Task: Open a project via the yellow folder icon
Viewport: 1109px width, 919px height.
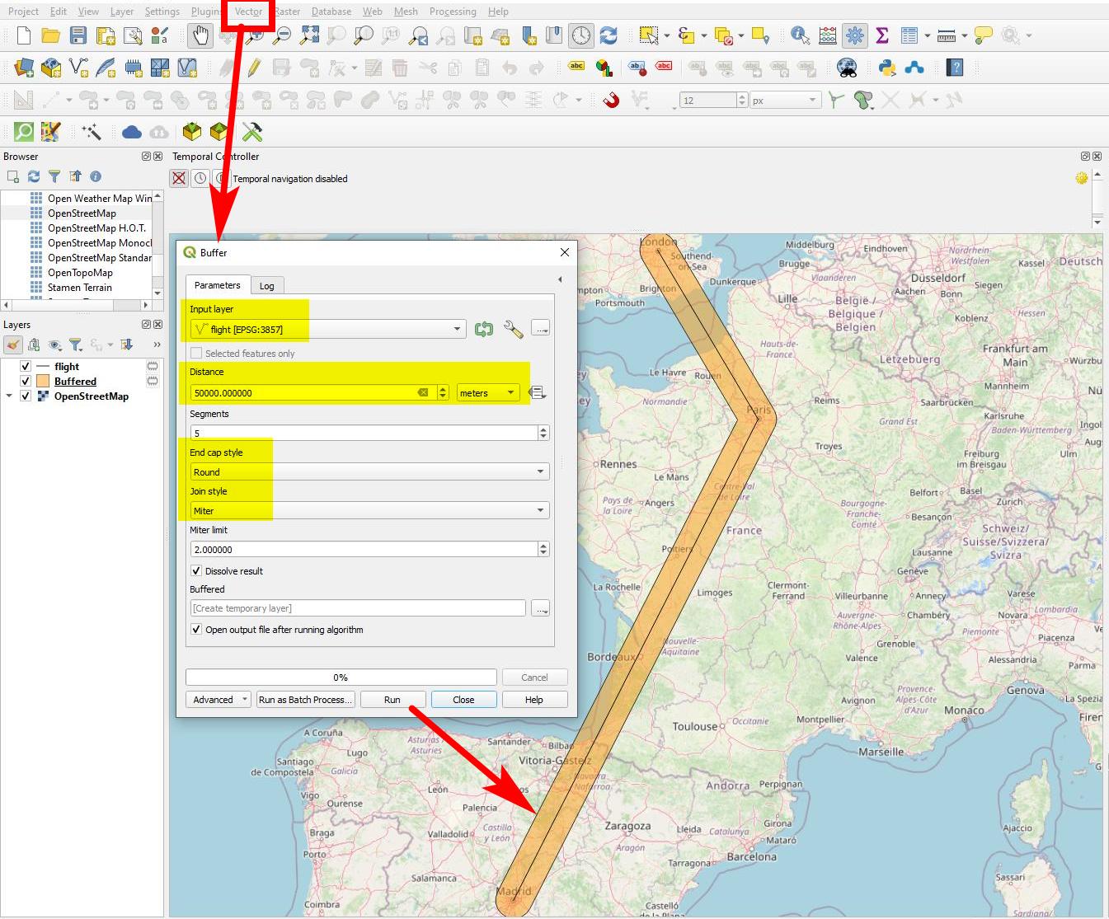Action: (51, 35)
